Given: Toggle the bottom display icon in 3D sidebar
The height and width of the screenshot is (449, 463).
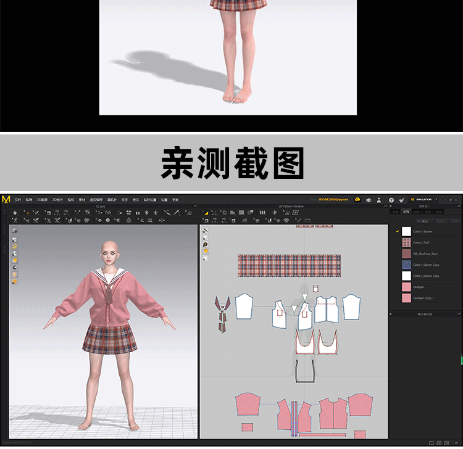Looking at the screenshot, I should click(14, 282).
